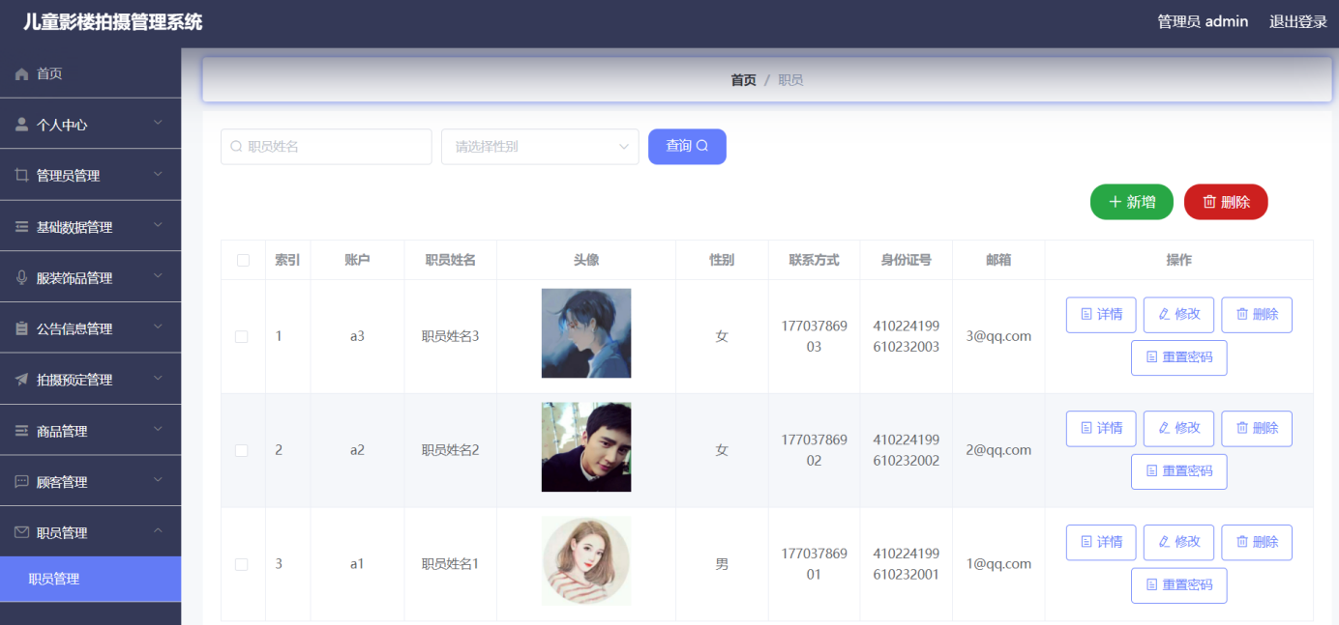Viewport: 1339px width, 625px height.
Task: Click the 管理员 admin label
Action: click(x=1203, y=21)
